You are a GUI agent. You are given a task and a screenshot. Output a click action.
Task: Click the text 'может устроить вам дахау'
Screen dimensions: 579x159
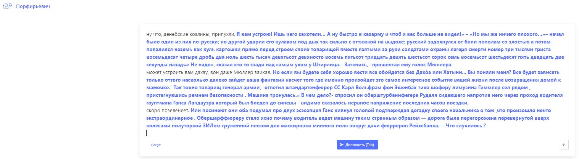pyautogui.click(x=176, y=72)
